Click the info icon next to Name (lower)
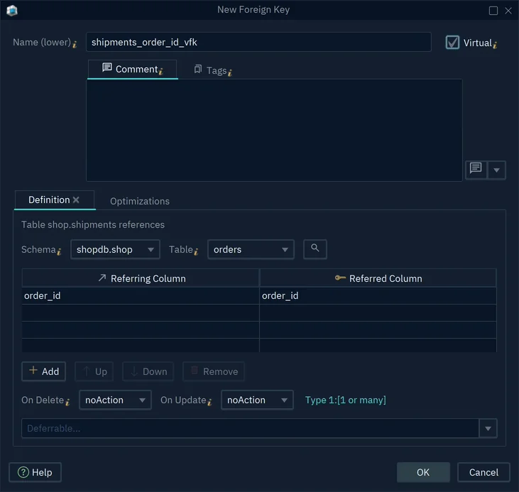 point(75,44)
